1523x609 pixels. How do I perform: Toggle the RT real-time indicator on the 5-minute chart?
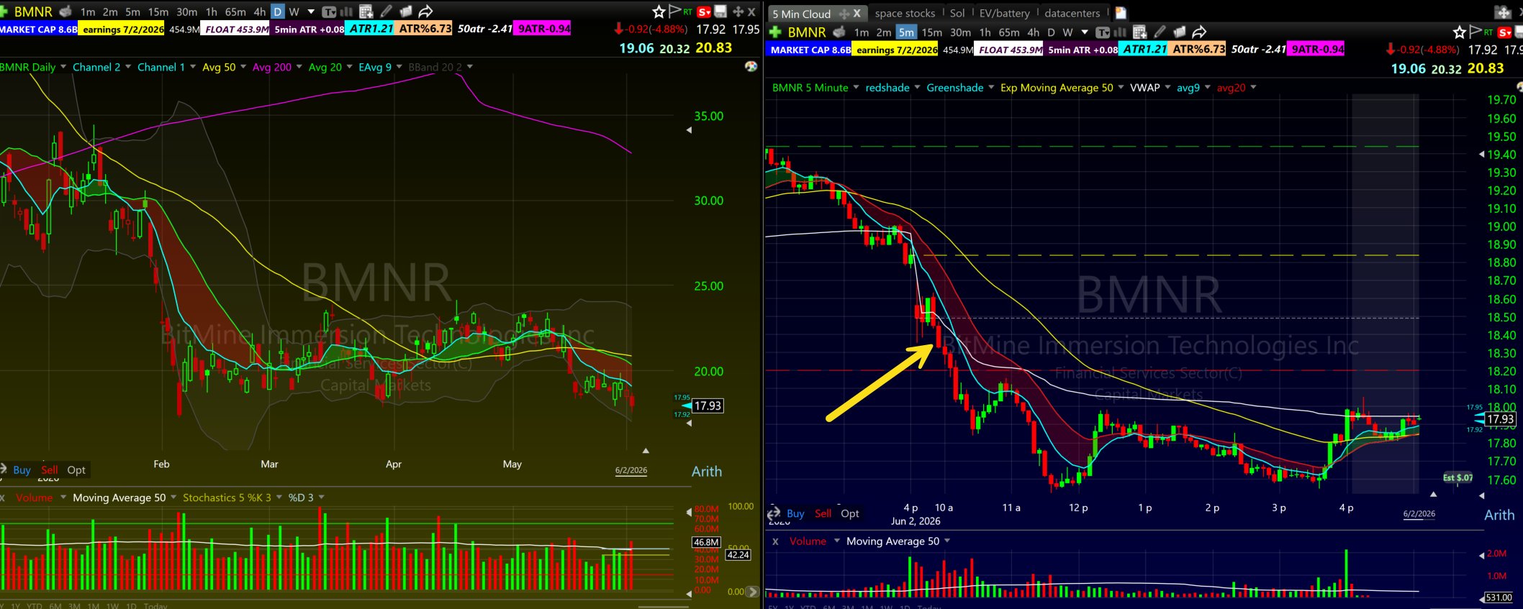click(x=1488, y=32)
